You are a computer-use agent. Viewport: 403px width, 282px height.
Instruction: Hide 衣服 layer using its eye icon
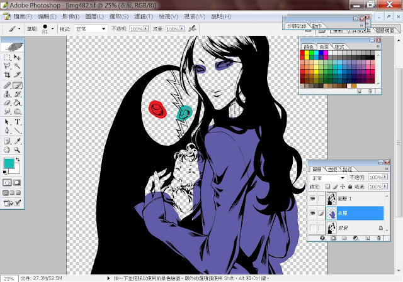coord(312,213)
